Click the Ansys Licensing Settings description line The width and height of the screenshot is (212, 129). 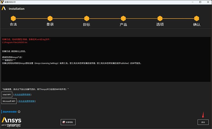click(x=72, y=63)
